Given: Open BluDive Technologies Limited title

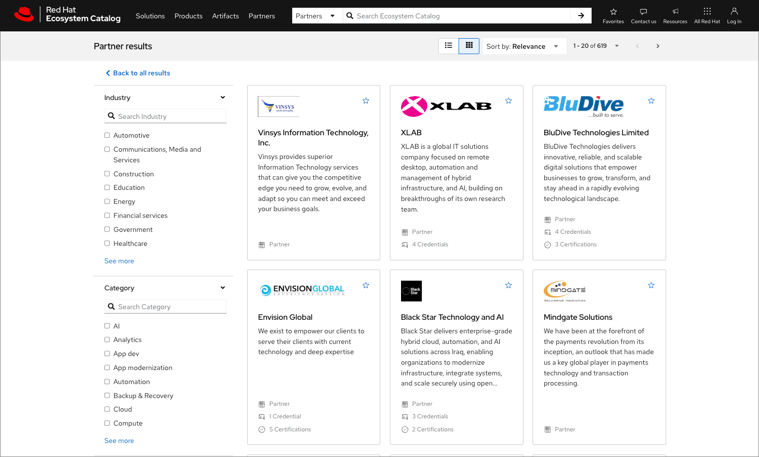Looking at the screenshot, I should click(x=596, y=133).
